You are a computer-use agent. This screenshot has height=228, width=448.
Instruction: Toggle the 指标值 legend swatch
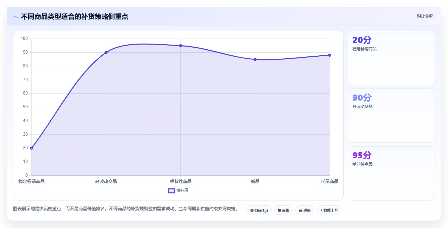tap(171, 190)
